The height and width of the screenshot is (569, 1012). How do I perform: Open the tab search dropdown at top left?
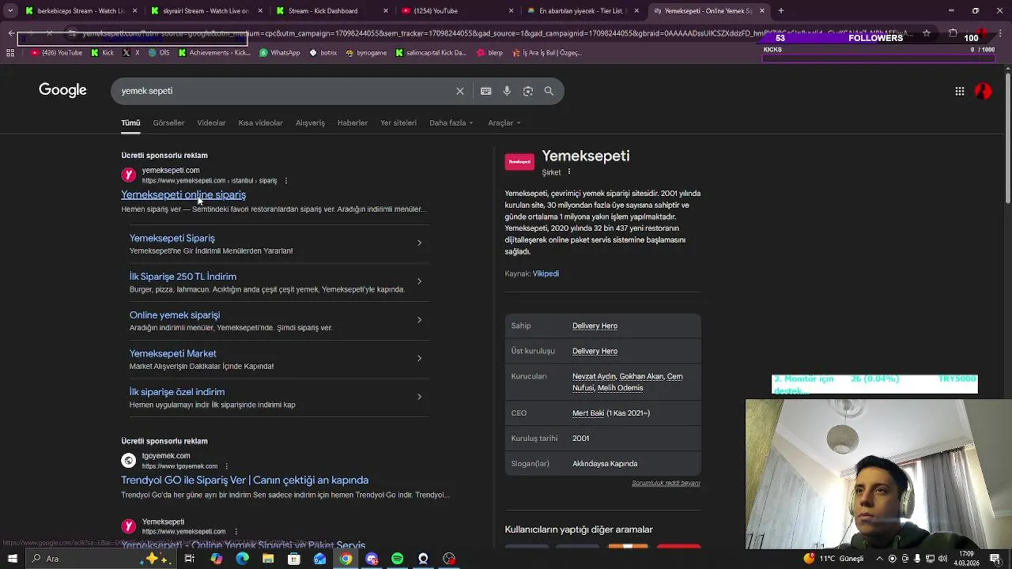click(x=10, y=11)
